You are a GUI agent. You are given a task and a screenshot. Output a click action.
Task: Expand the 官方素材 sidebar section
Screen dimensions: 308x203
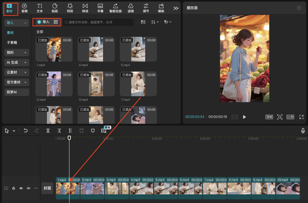click(x=17, y=82)
